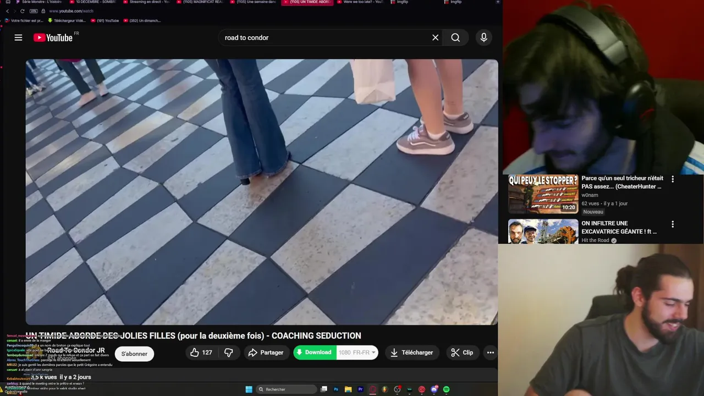The width and height of the screenshot is (704, 396).
Task: Launch Photoshop from the taskbar
Action: 336,389
